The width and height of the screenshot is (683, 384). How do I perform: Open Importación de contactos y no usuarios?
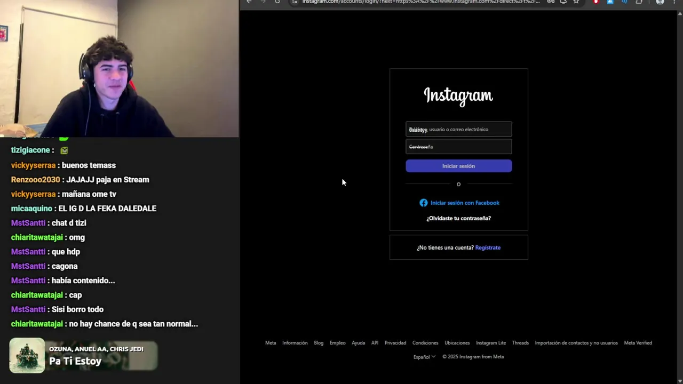[576, 343]
